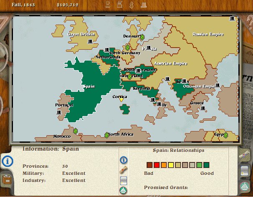Click the small info icon in Relationships panel

[x=124, y=160]
